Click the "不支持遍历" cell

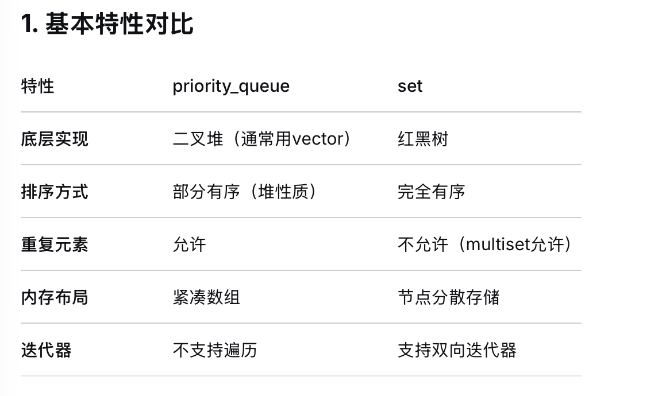point(215,350)
